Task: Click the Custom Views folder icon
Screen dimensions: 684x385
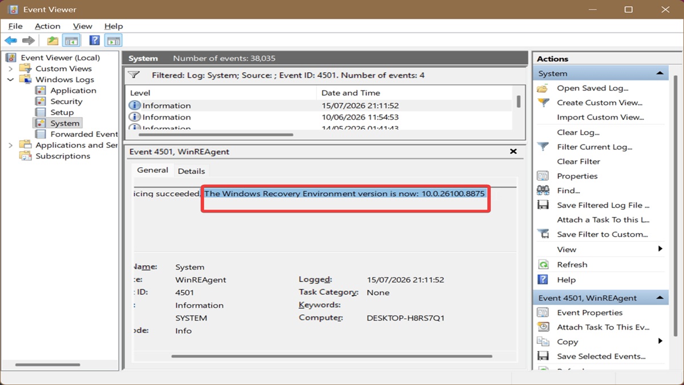Action: coord(25,68)
